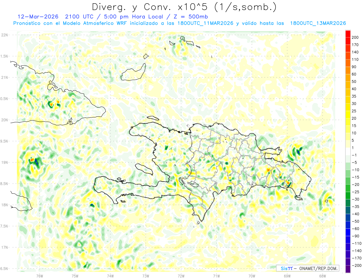Click the '17N' latitude label

tap(4, 247)
